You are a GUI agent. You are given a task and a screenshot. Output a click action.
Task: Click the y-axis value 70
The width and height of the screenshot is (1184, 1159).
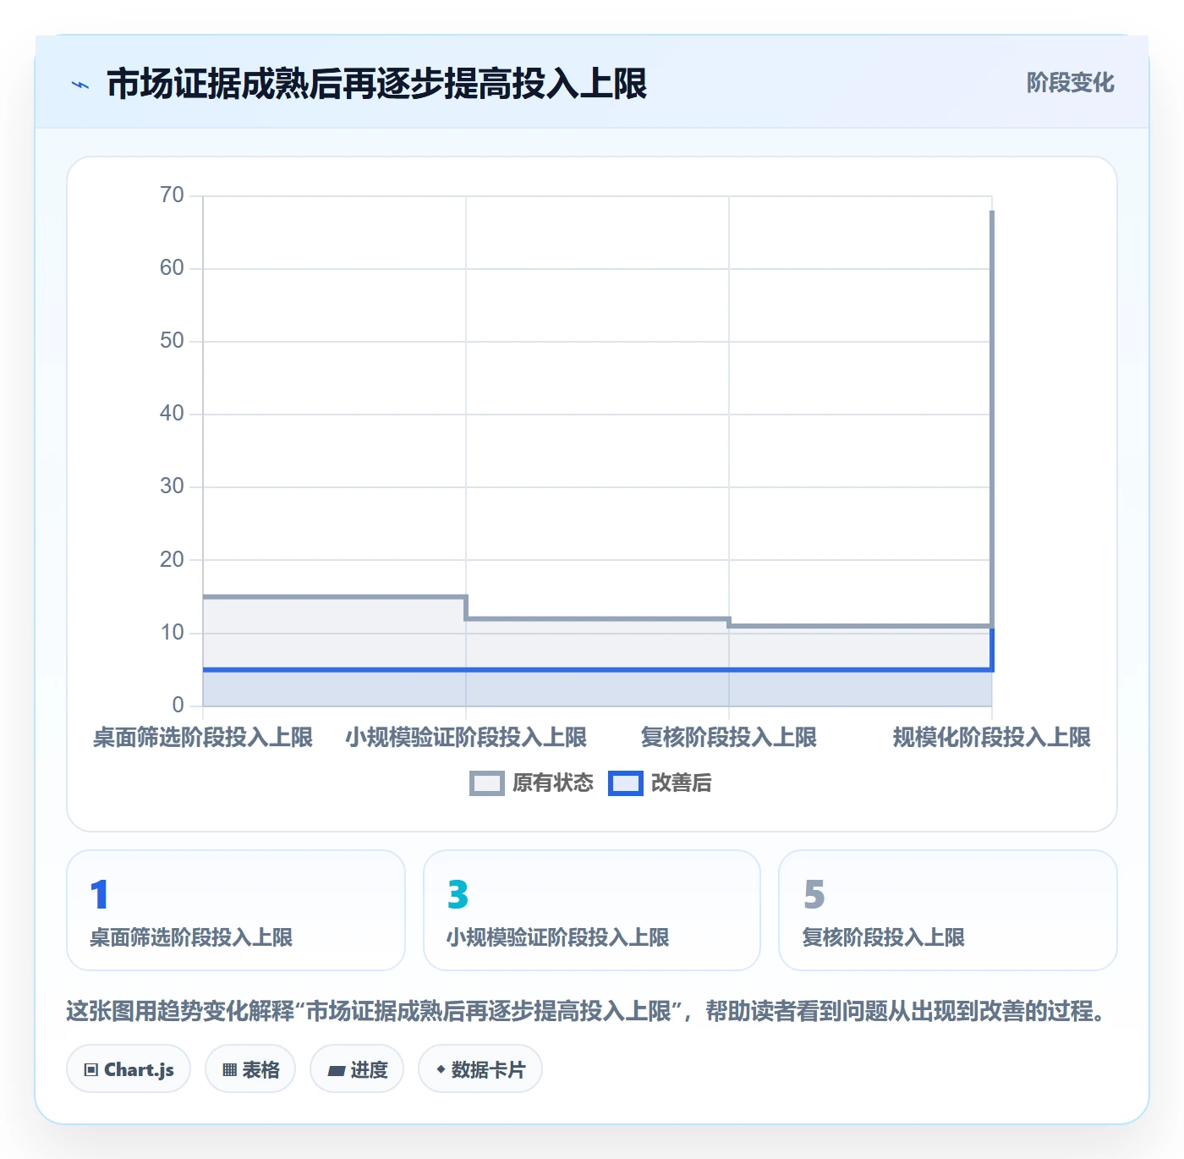tap(172, 195)
